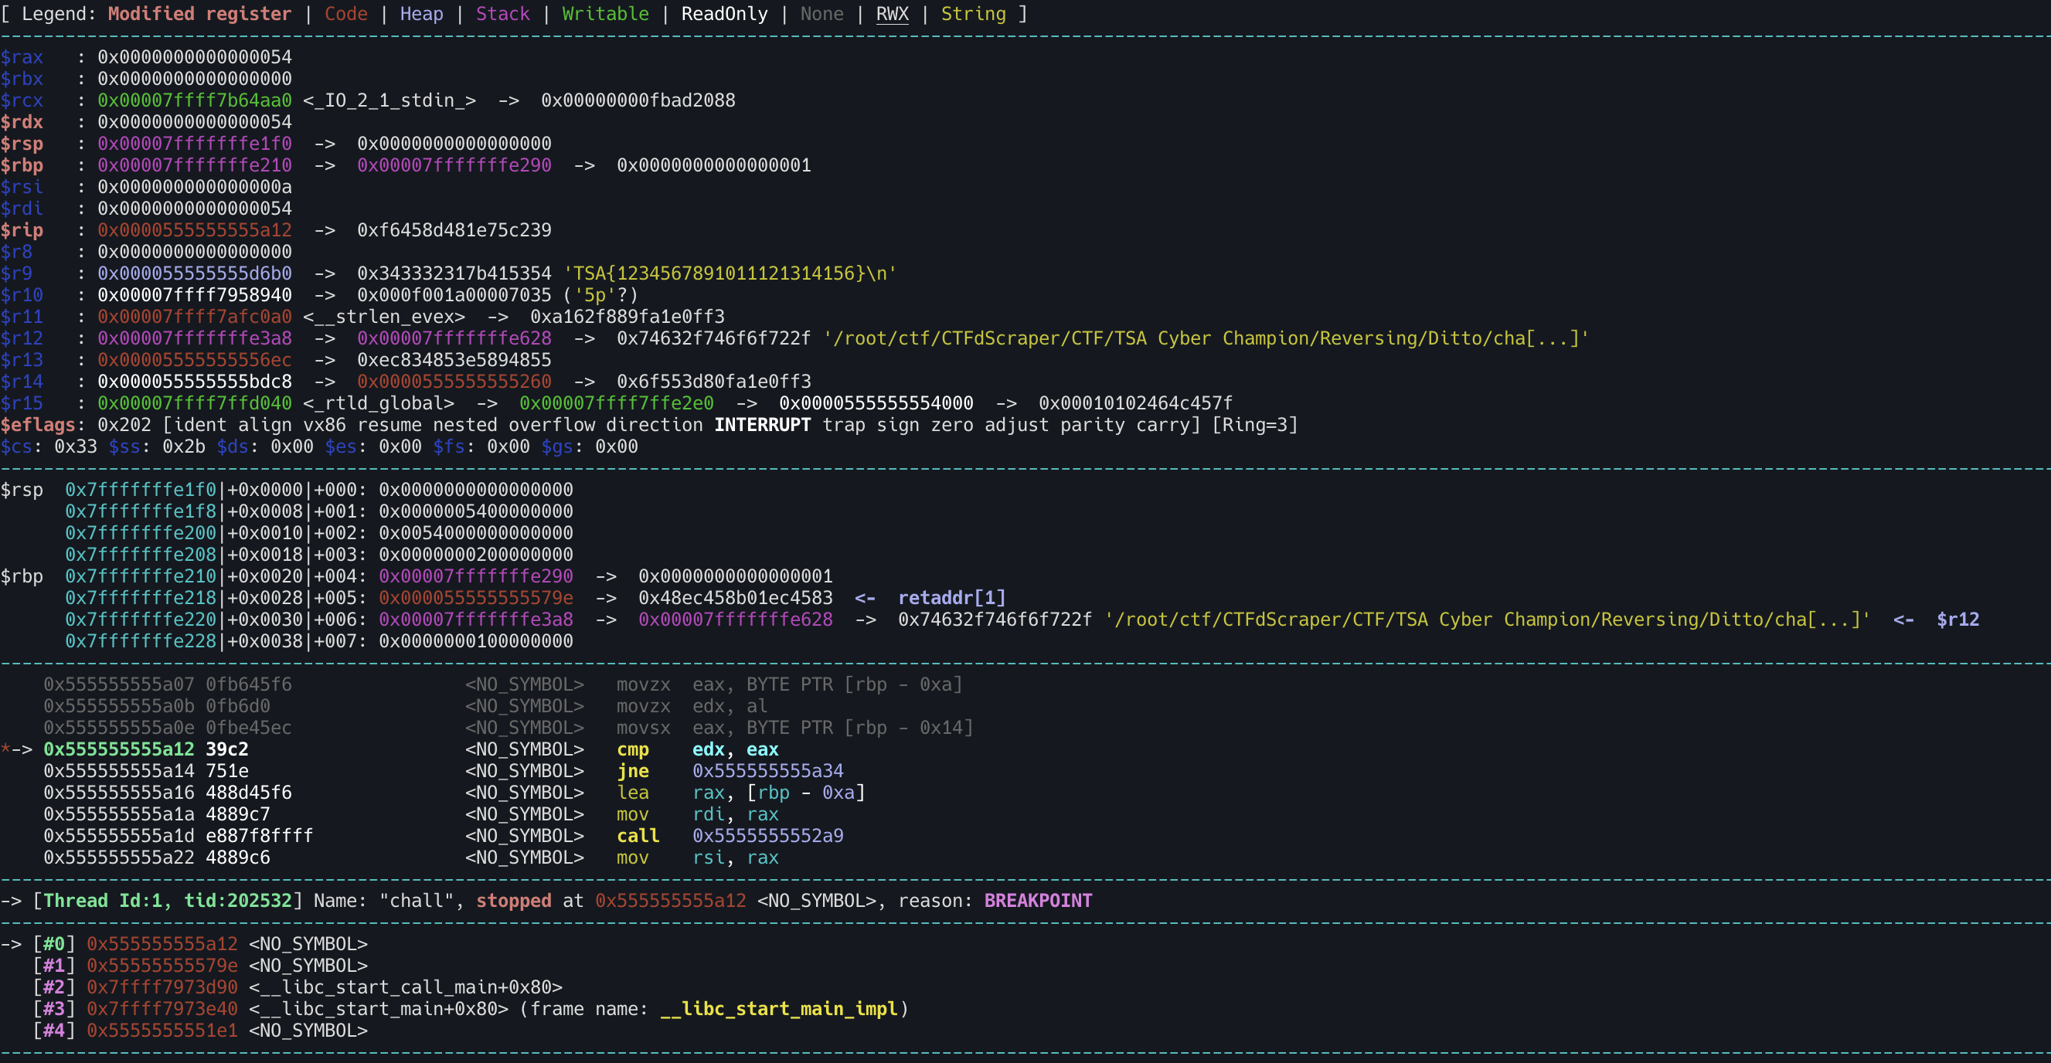
Task: Click the 'String' legend label
Action: pyautogui.click(x=973, y=14)
